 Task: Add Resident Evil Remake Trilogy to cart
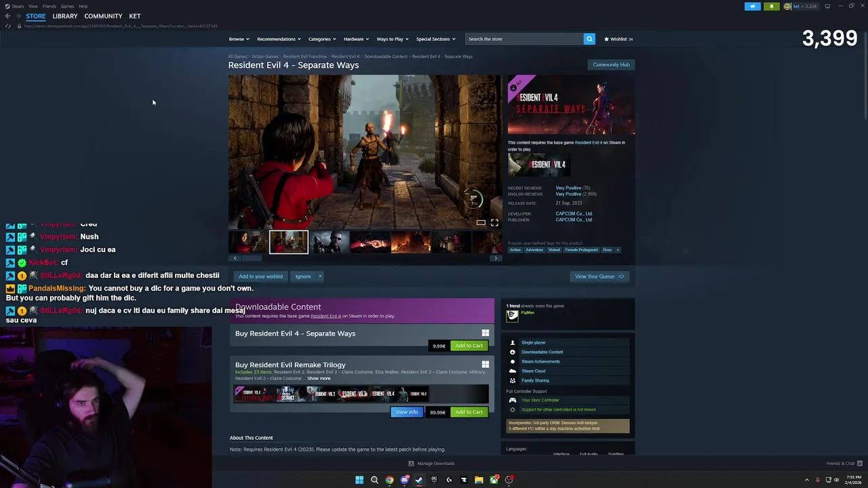tap(469, 412)
